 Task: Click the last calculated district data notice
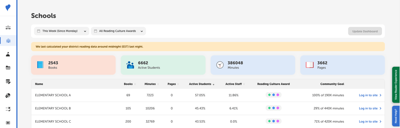coord(208,47)
